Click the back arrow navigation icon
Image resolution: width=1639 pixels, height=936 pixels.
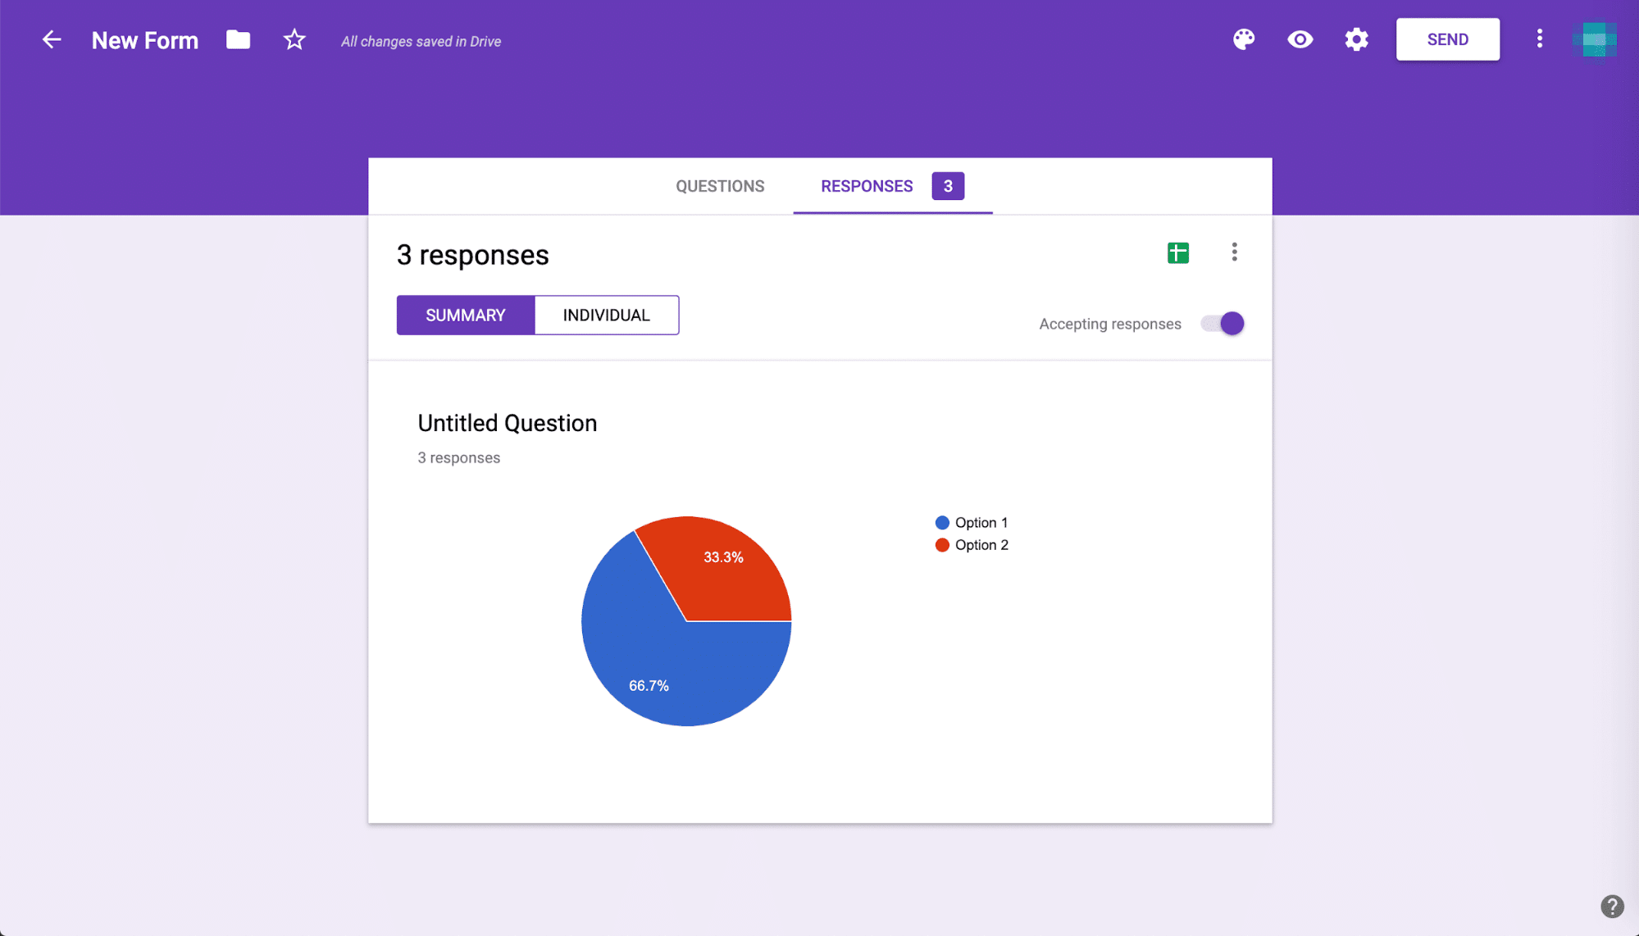coord(51,39)
